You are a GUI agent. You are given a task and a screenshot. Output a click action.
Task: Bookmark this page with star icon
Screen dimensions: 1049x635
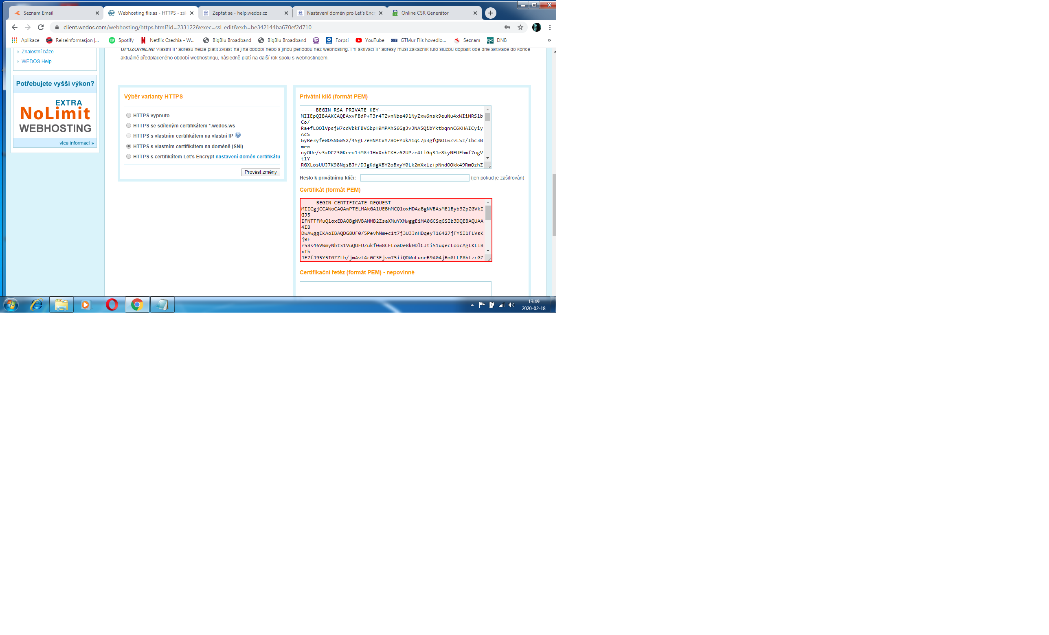coord(520,27)
